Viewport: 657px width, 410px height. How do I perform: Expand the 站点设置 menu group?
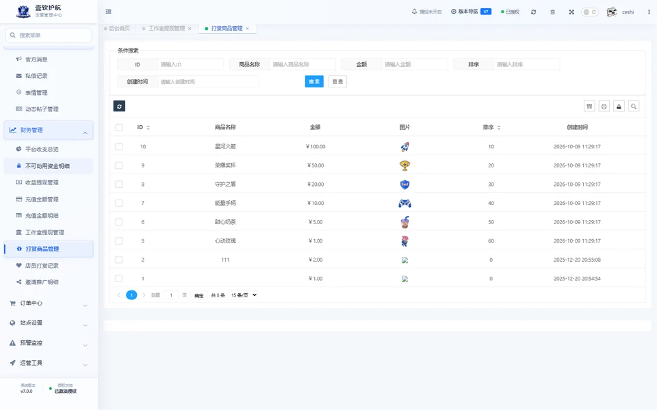48,323
